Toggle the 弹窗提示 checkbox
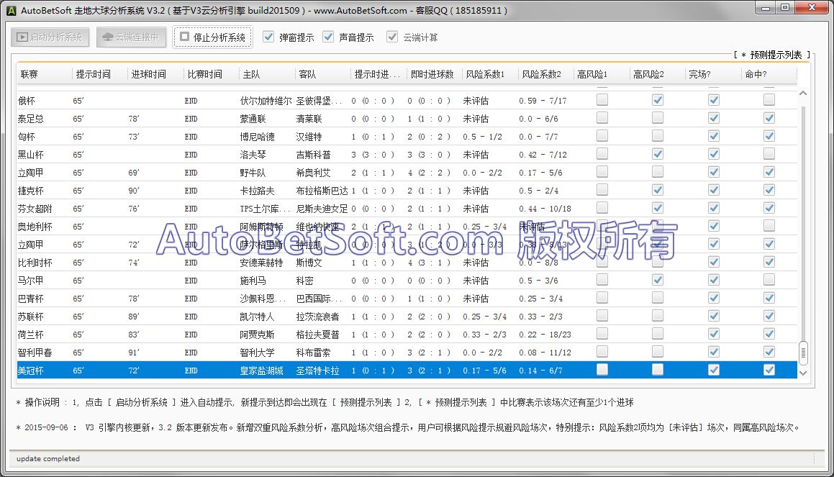 tap(268, 37)
